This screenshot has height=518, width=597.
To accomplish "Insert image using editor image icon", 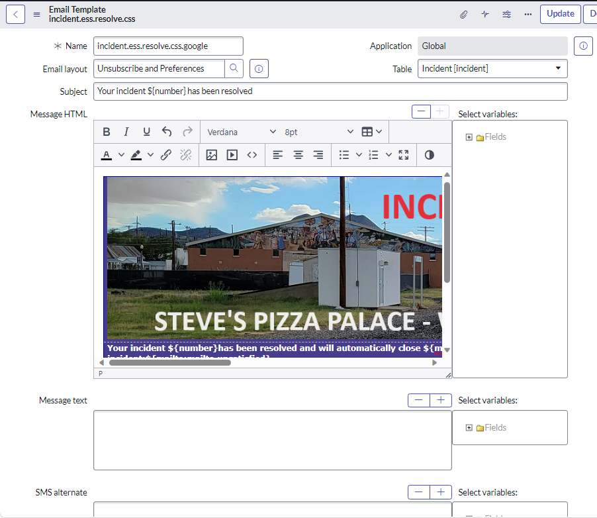I will [212, 155].
